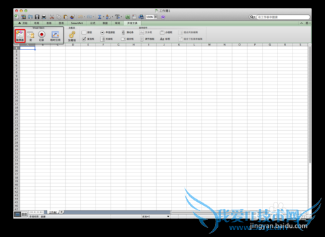Select the first worksheet tab

click(x=53, y=212)
